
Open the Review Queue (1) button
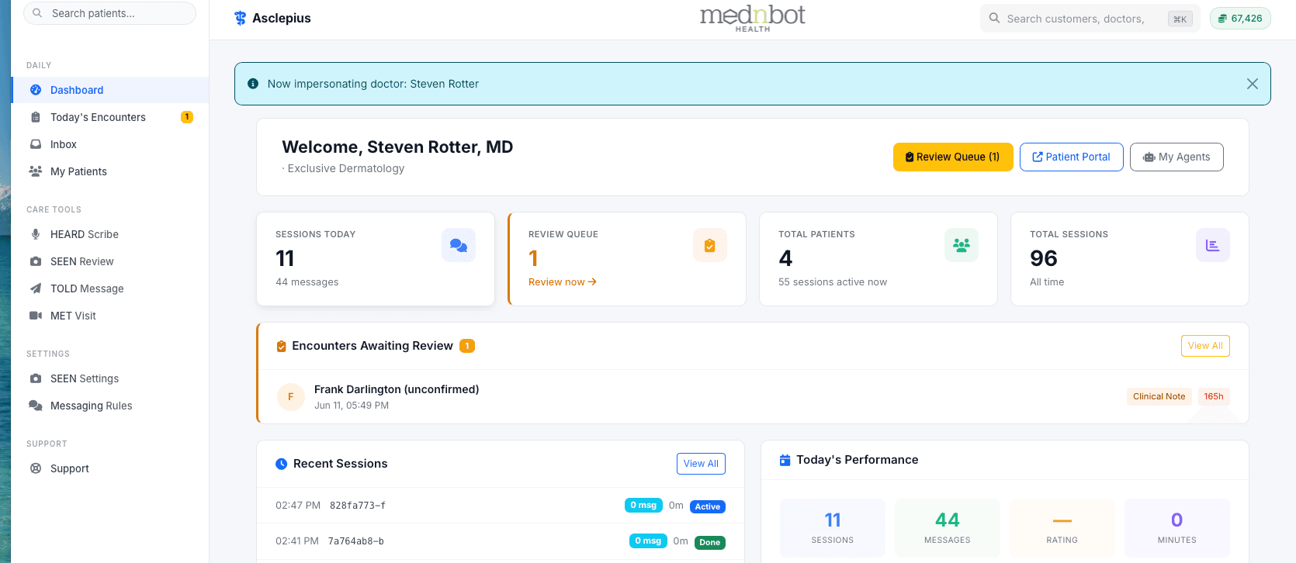(953, 157)
